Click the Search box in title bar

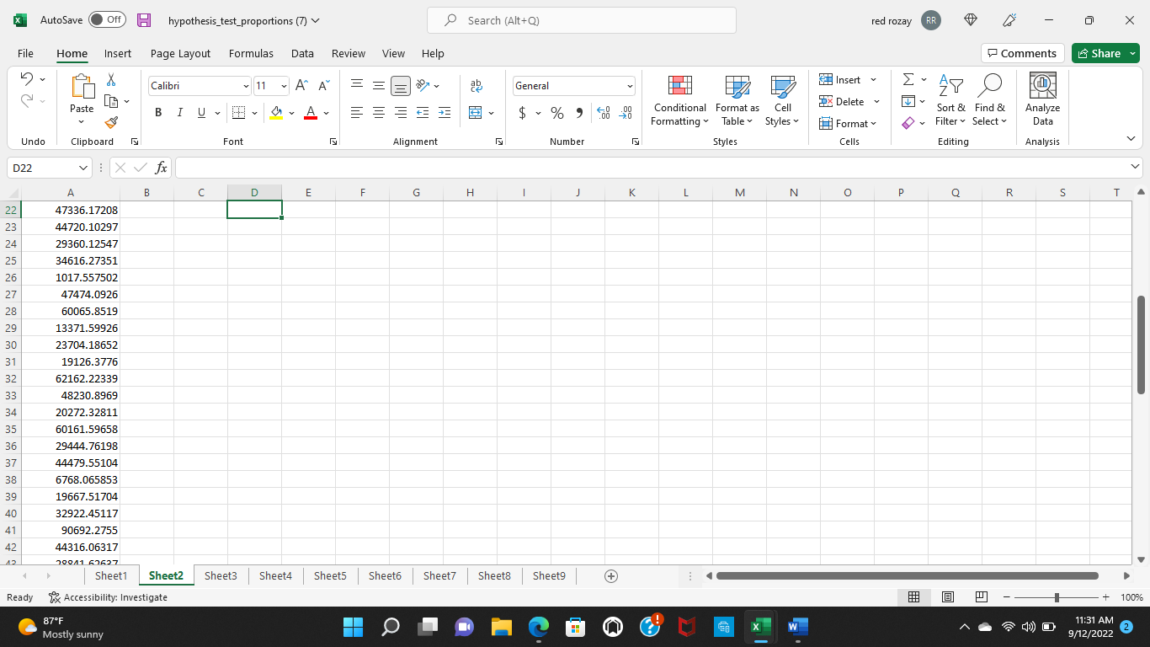click(x=582, y=20)
